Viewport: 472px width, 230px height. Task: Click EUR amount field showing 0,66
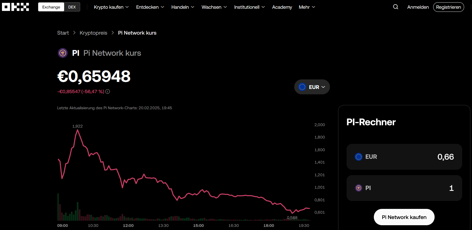[x=404, y=157]
